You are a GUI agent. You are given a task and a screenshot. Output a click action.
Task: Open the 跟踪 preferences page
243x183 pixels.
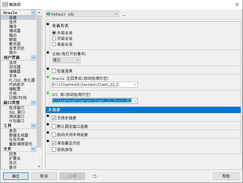(13, 39)
